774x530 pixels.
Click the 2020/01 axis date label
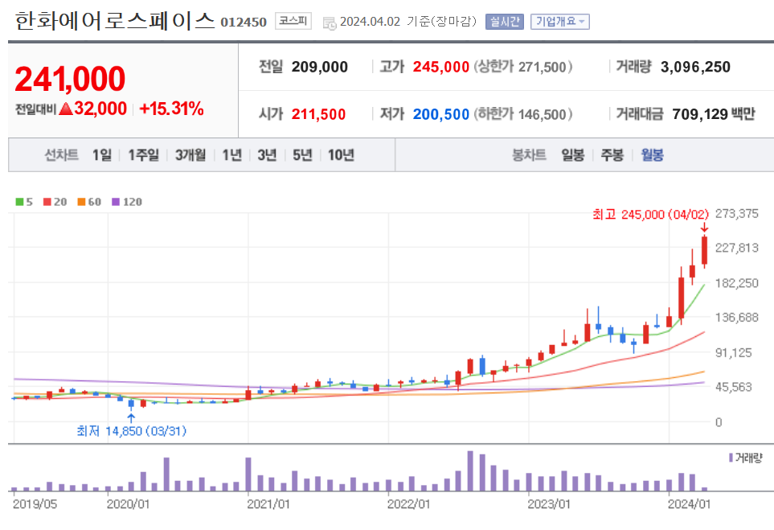[128, 504]
